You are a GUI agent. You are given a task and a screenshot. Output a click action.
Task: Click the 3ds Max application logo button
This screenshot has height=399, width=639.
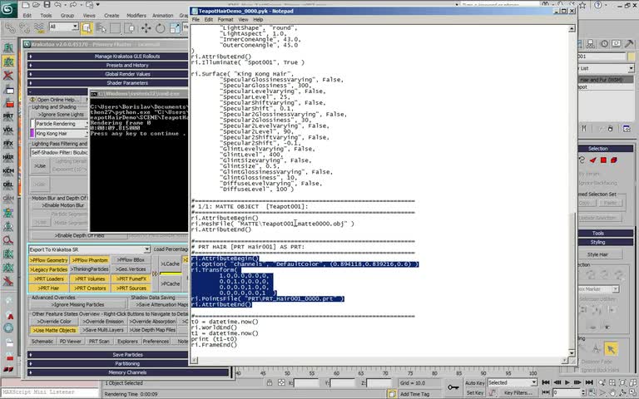(8, 9)
